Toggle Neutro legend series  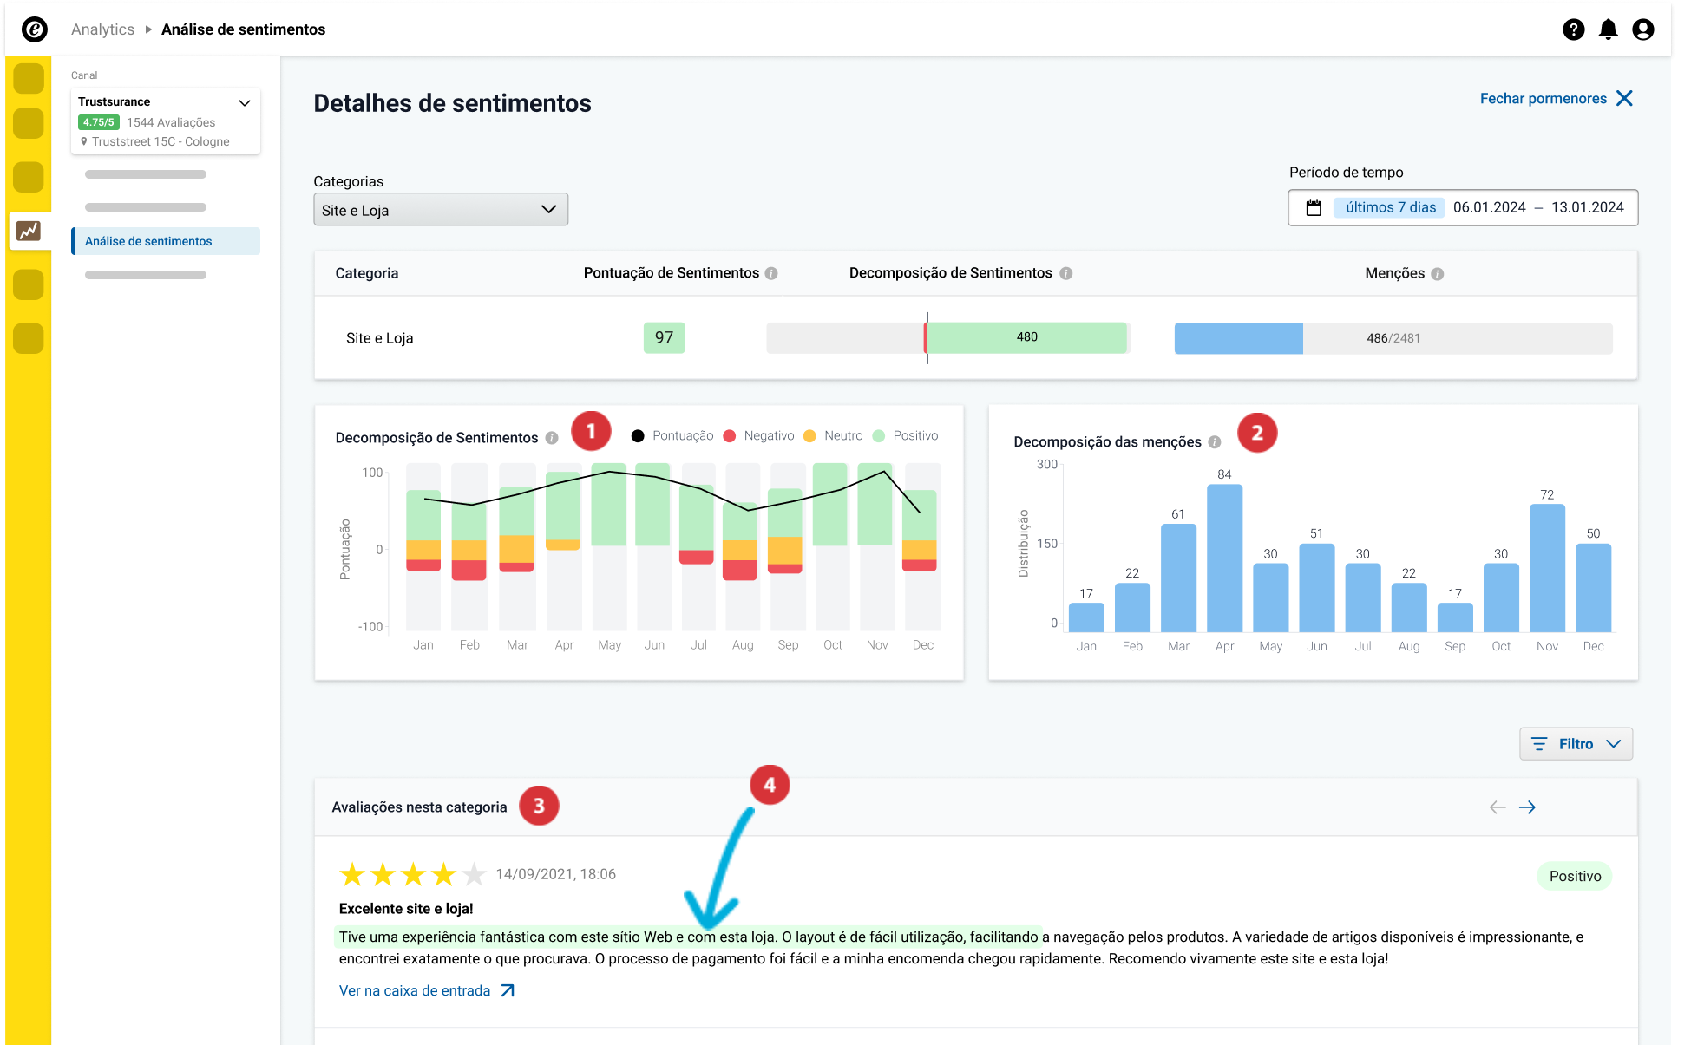click(833, 436)
